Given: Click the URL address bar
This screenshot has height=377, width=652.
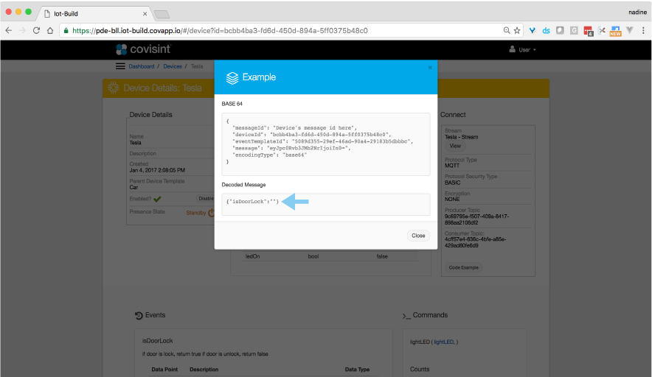Looking at the screenshot, I should (280, 31).
